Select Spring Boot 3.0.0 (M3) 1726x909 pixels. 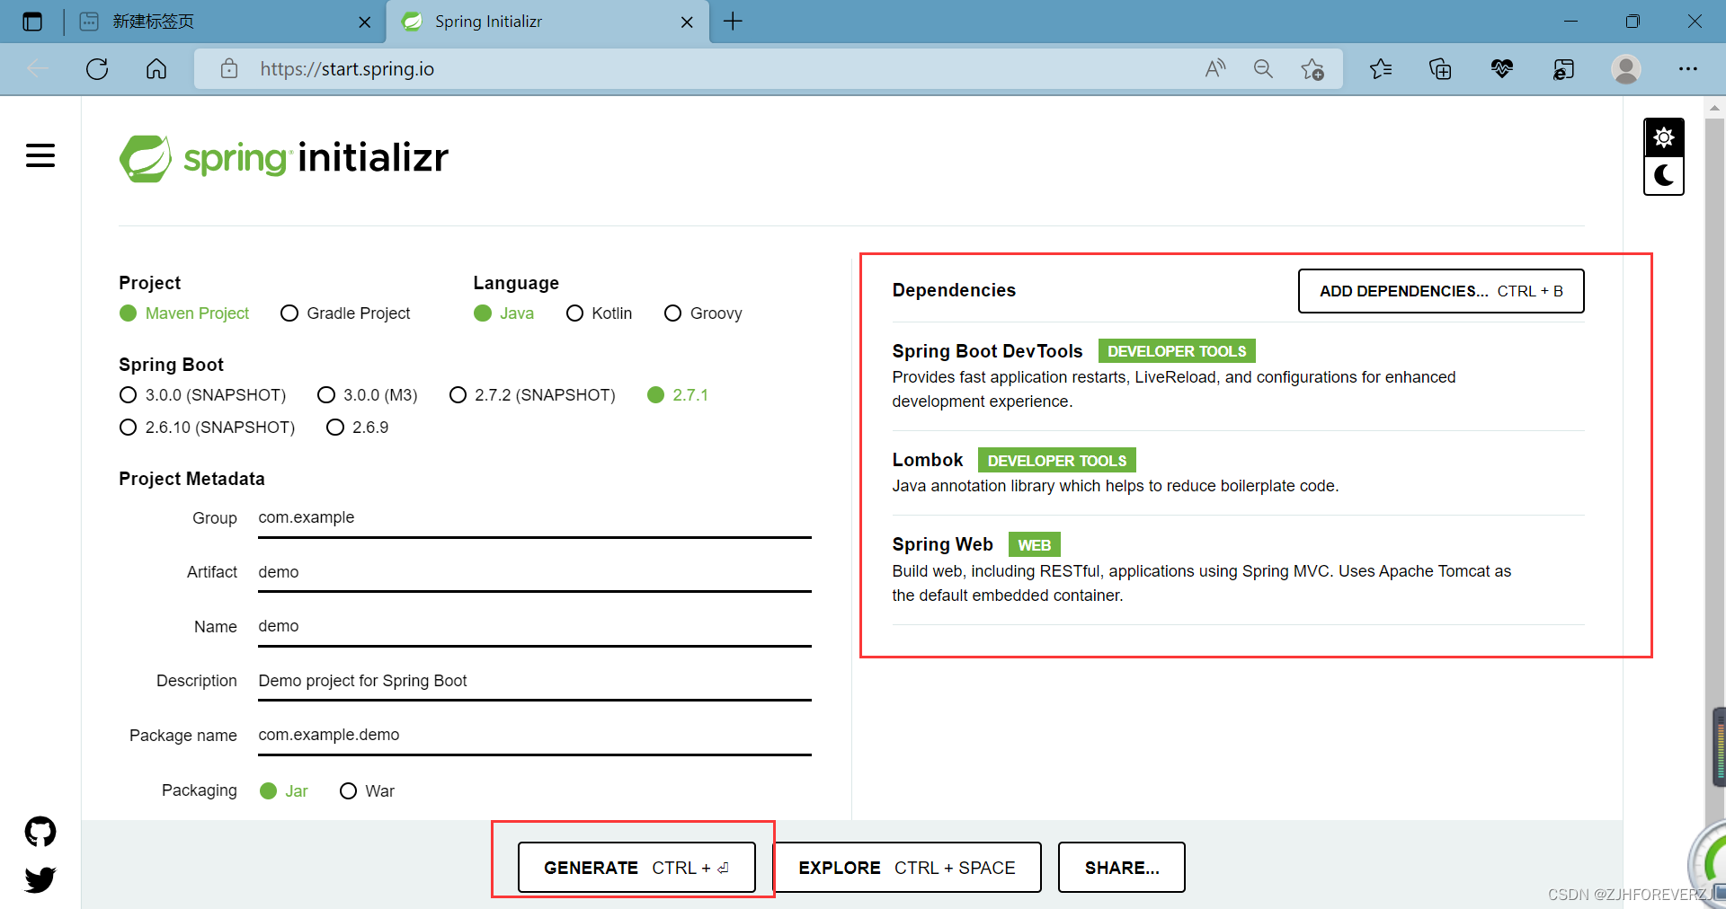[x=368, y=395]
